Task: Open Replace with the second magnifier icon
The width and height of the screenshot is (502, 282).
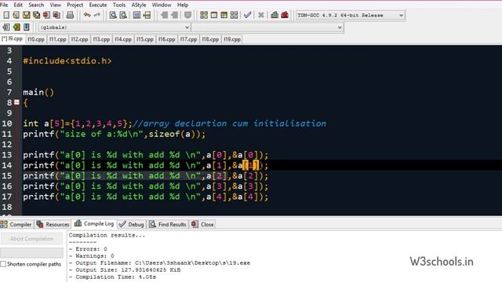Action: pos(123,15)
